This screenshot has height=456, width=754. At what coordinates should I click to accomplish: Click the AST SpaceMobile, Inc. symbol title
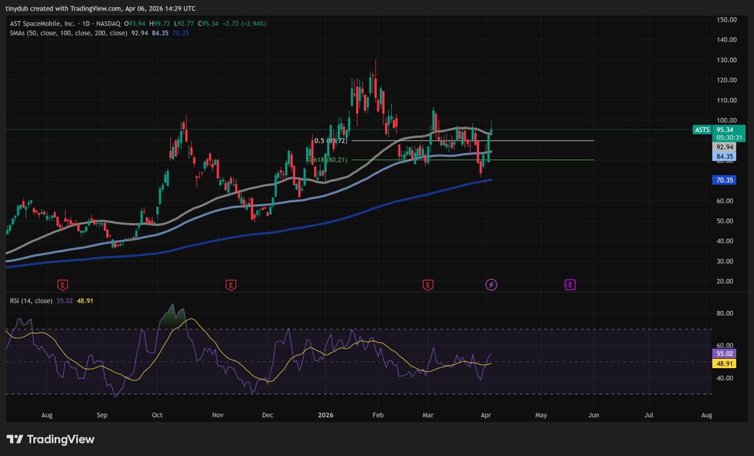tap(43, 24)
